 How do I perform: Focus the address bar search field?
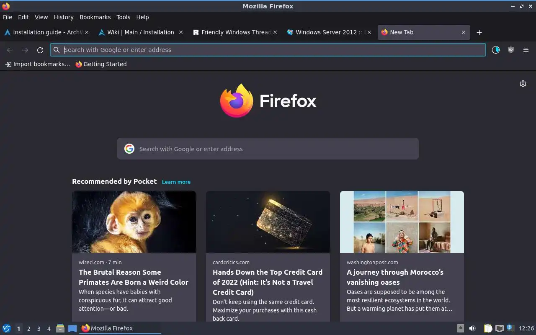pyautogui.click(x=268, y=50)
